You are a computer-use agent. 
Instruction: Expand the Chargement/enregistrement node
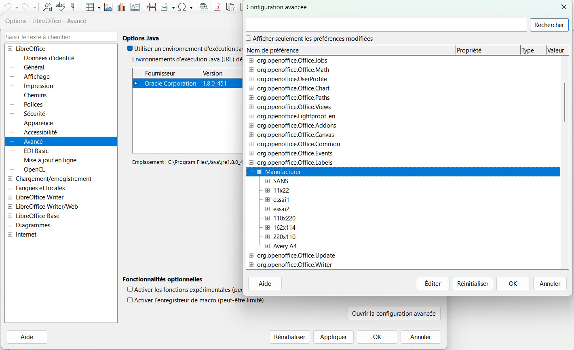pos(10,178)
